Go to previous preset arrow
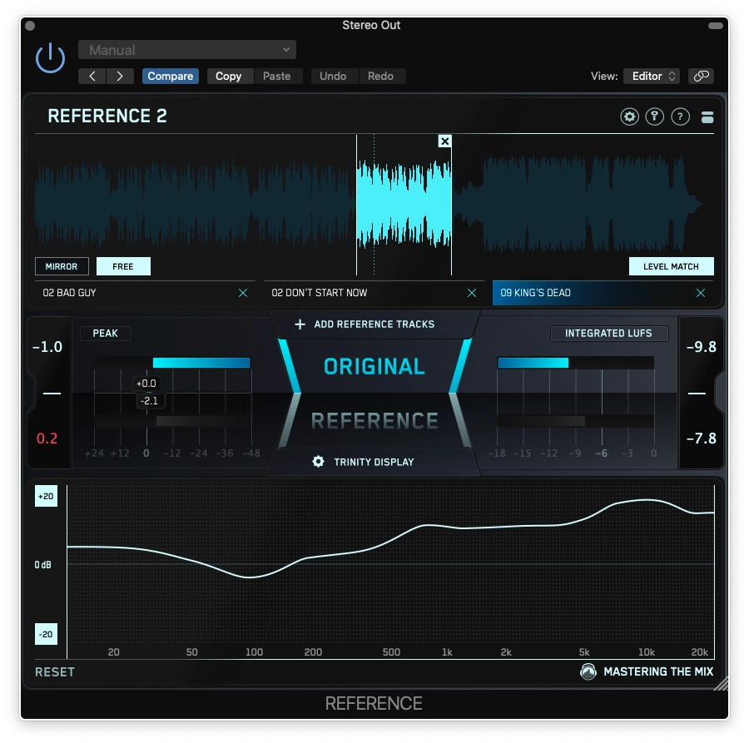749x743 pixels. [x=92, y=76]
